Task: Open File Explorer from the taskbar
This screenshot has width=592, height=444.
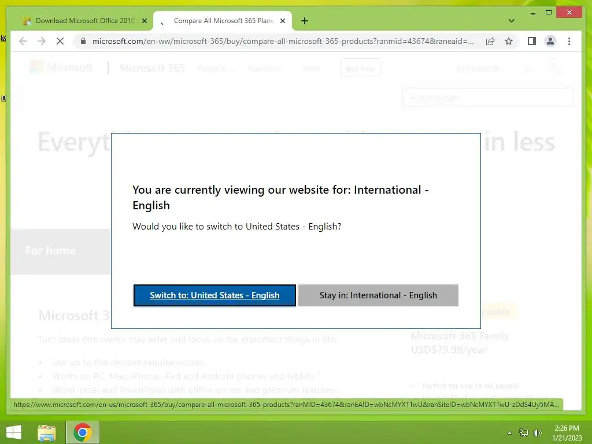Action: pyautogui.click(x=47, y=432)
